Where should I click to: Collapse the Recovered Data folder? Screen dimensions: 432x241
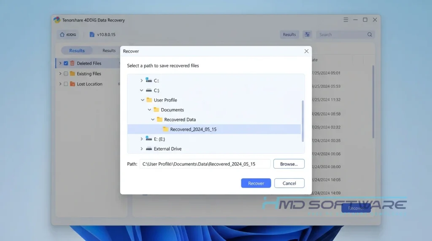[153, 119]
